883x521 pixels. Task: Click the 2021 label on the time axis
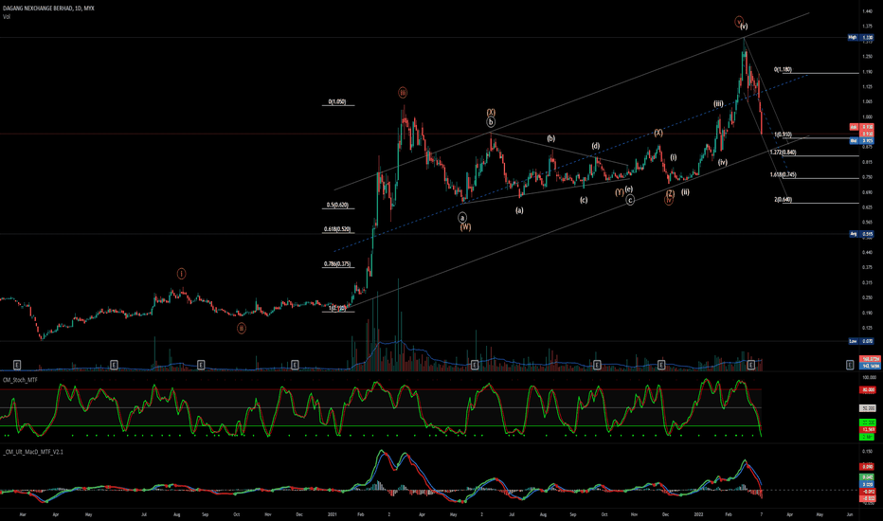pyautogui.click(x=333, y=514)
